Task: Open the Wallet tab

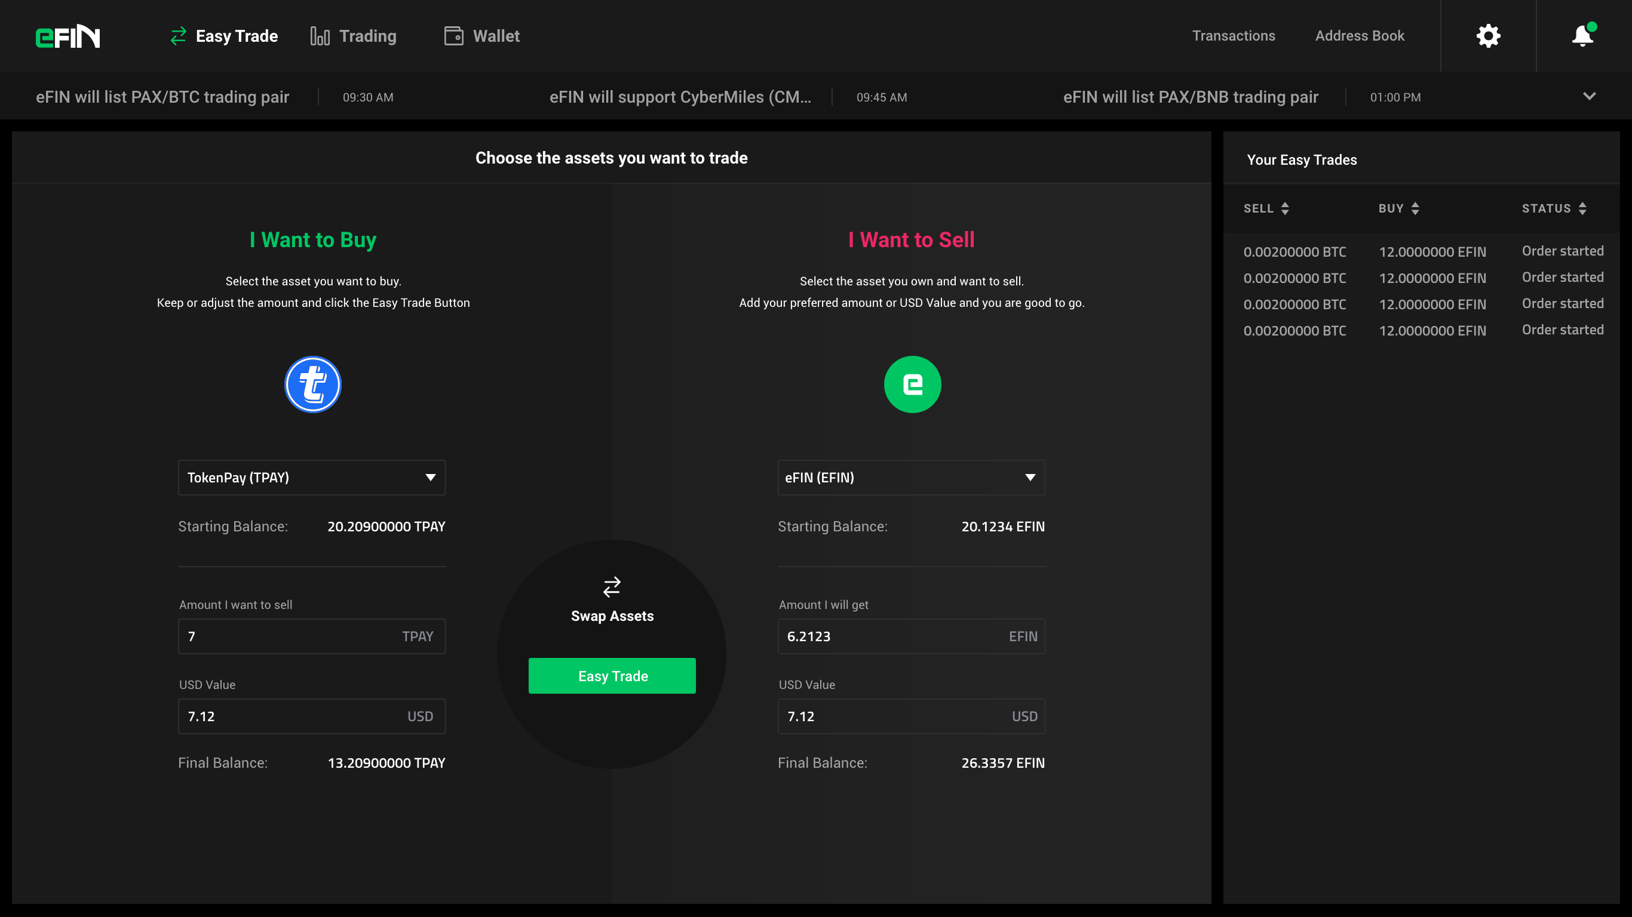Action: pyautogui.click(x=481, y=36)
